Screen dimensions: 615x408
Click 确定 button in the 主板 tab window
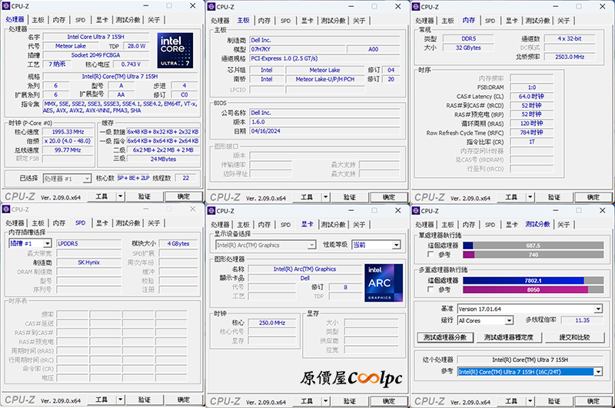(389, 197)
